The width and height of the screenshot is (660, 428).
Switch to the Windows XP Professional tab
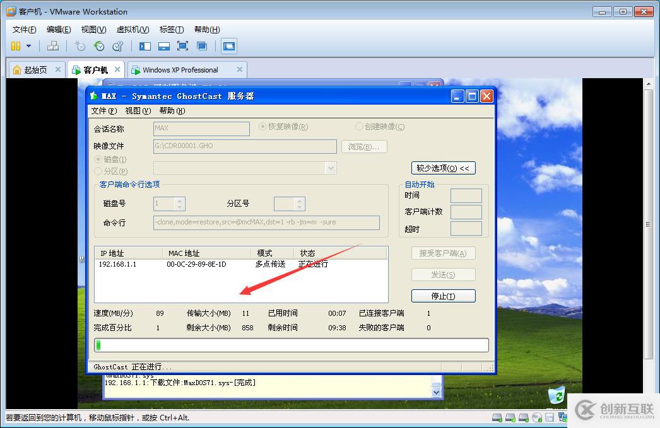click(182, 69)
